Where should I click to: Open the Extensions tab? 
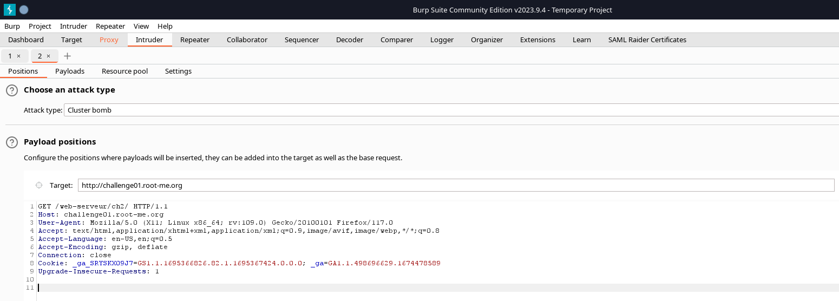538,40
